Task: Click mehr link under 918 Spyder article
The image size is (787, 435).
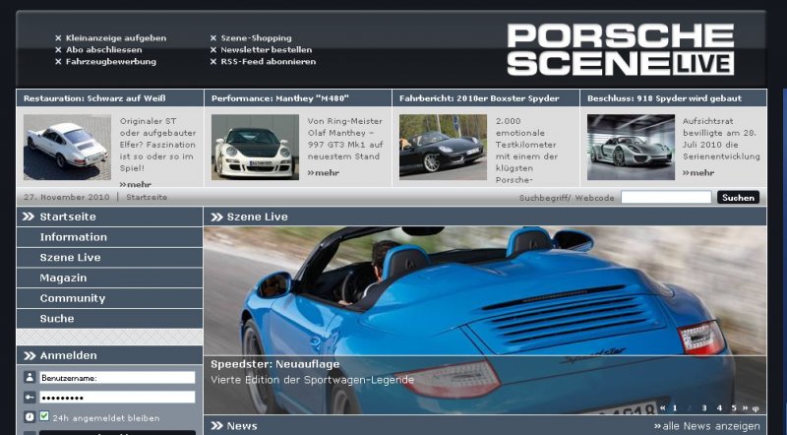Action: click(698, 173)
